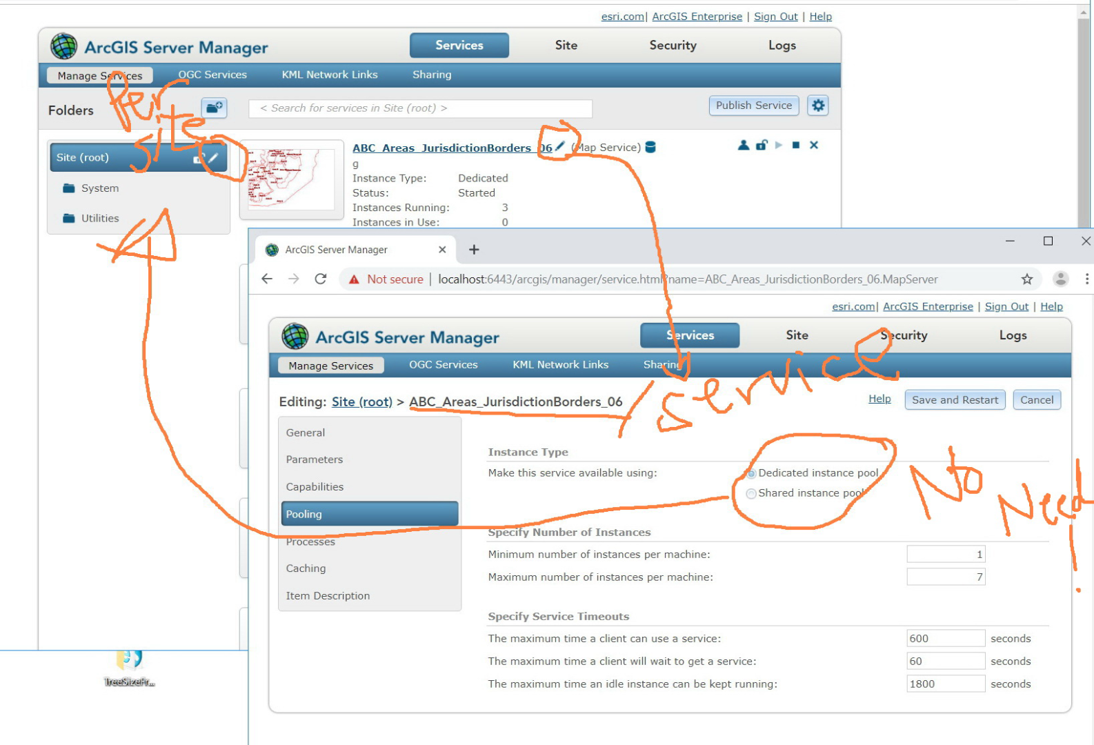Open the Logs tab in the front Editing window
Screen dimensions: 1094x745
[x=1013, y=335]
